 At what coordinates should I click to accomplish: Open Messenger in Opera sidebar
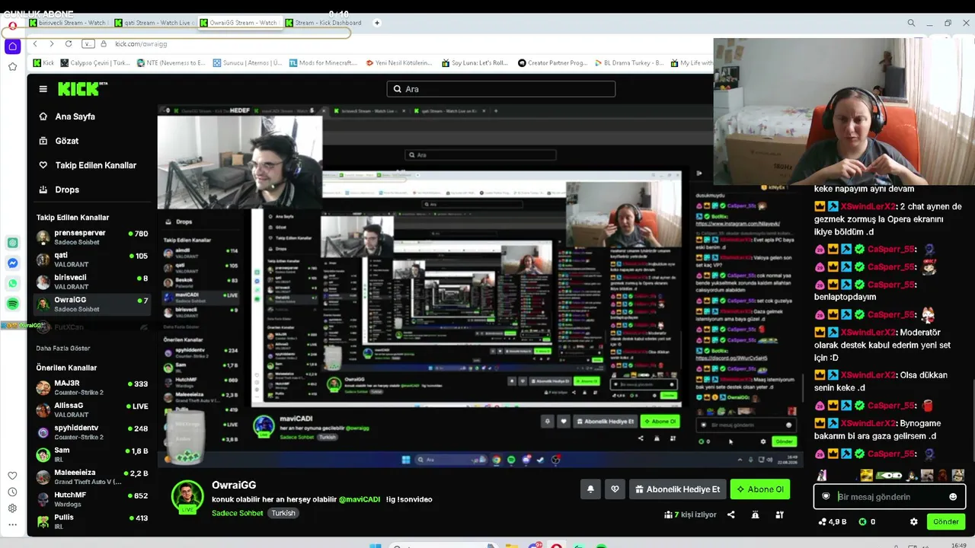point(13,263)
